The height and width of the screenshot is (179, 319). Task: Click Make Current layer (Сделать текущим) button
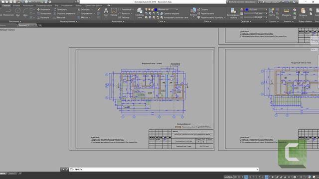169,13
